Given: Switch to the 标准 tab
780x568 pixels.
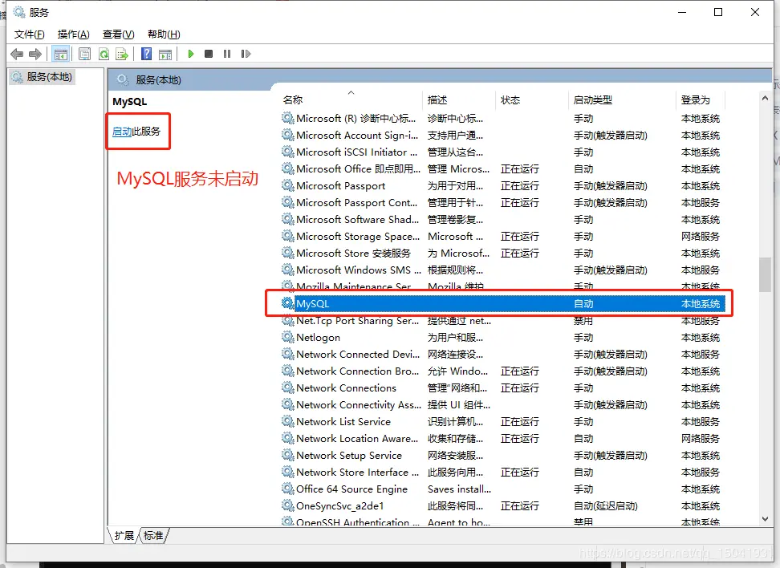Looking at the screenshot, I should pyautogui.click(x=153, y=536).
